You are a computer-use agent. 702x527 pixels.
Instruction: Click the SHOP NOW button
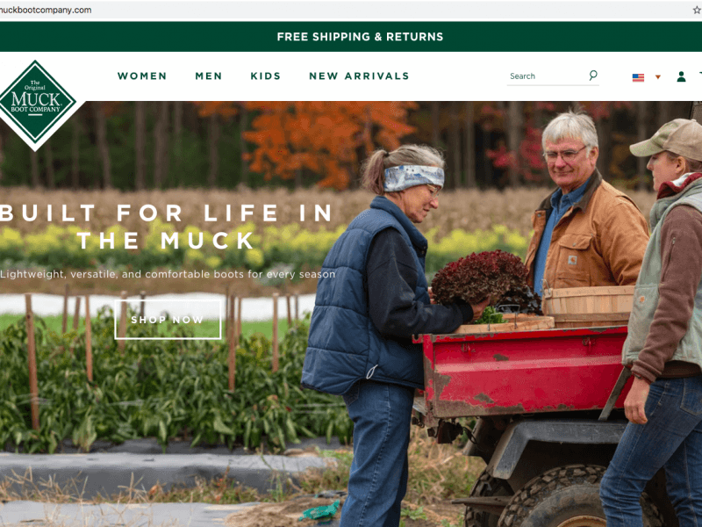tap(168, 320)
